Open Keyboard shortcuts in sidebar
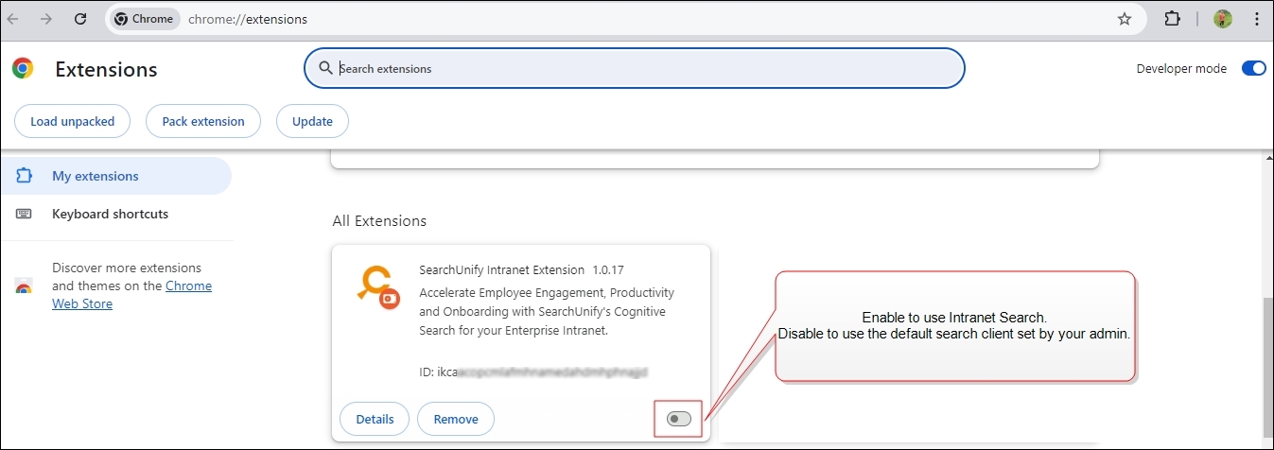The image size is (1274, 450). tap(110, 214)
